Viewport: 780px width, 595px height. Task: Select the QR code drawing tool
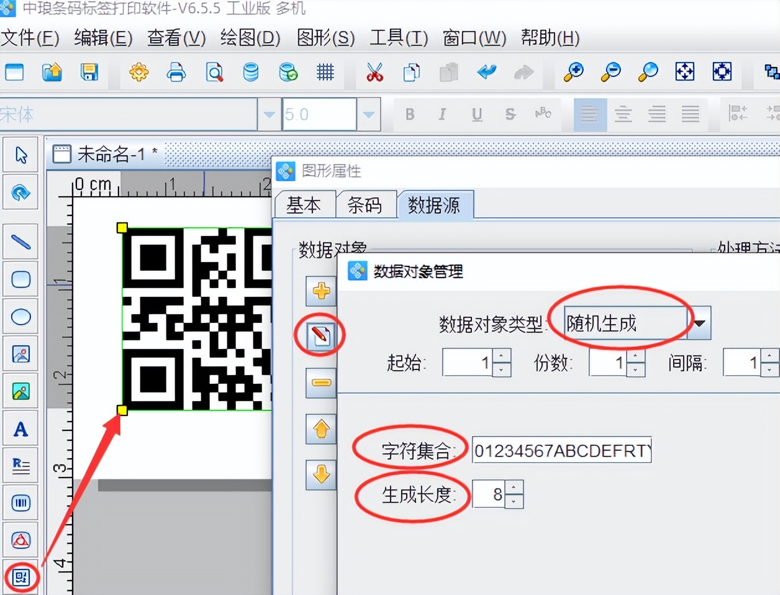tap(21, 578)
